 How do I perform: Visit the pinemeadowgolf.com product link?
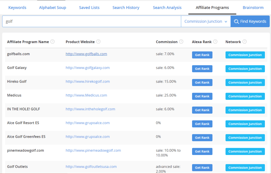point(93,150)
